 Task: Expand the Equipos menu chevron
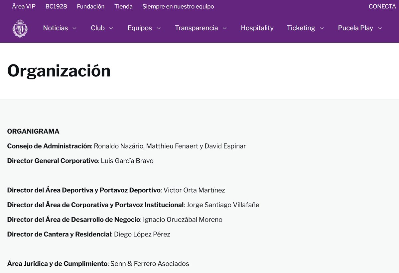pos(159,28)
